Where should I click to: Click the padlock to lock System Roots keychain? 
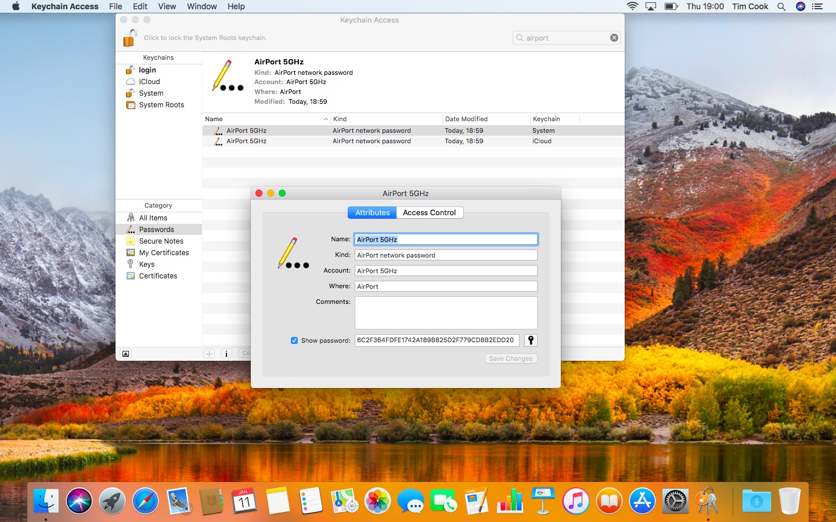coord(130,38)
